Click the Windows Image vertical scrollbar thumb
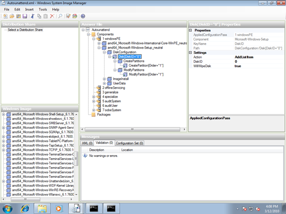This screenshot has width=286, height=214. tap(76, 159)
